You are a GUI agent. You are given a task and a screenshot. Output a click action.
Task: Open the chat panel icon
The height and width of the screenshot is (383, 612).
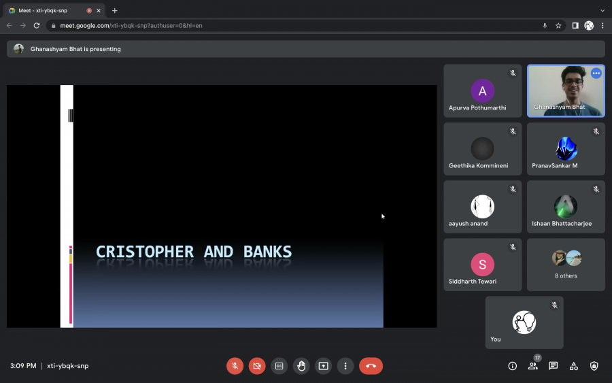(x=554, y=366)
